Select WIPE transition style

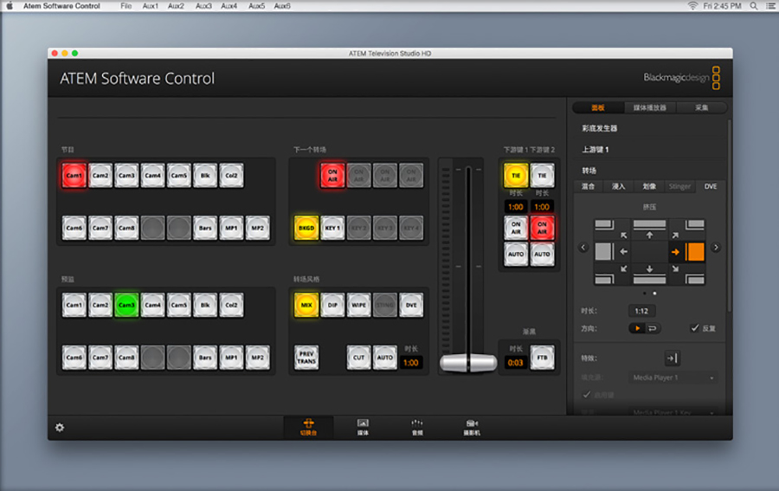[x=358, y=305]
